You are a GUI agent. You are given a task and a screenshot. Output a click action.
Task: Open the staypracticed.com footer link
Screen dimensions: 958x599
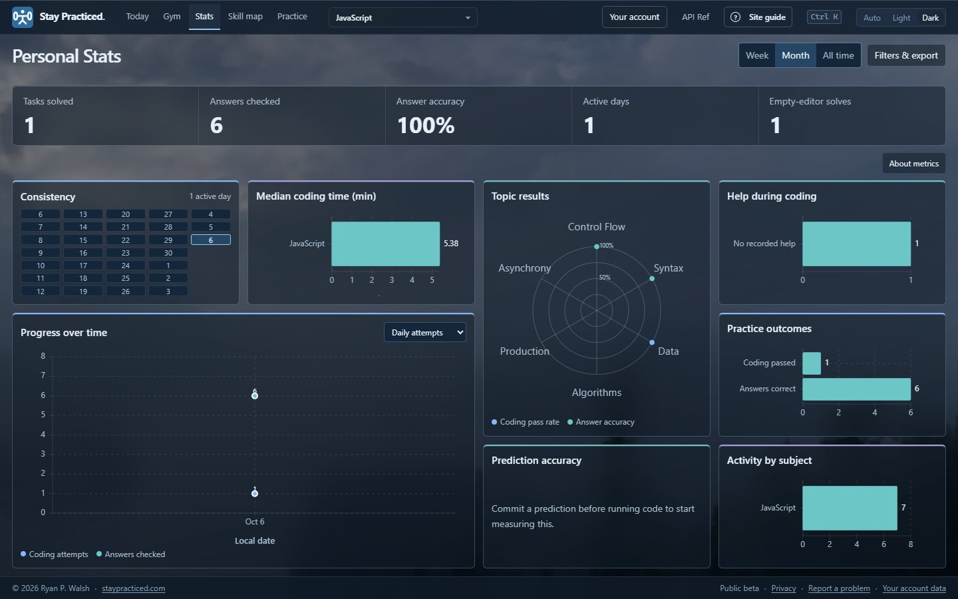[133, 588]
